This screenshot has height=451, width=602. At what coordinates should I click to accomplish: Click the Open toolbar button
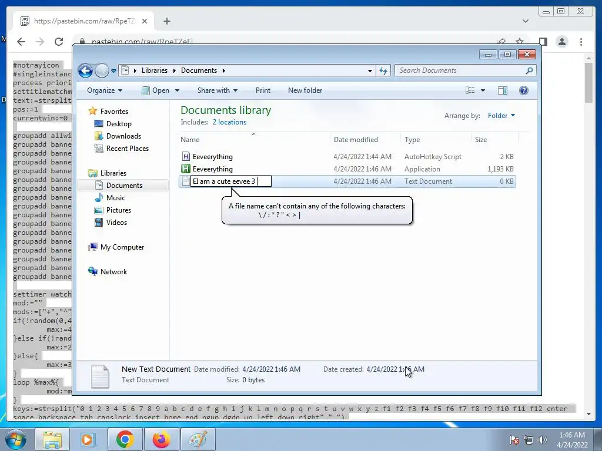coord(156,90)
